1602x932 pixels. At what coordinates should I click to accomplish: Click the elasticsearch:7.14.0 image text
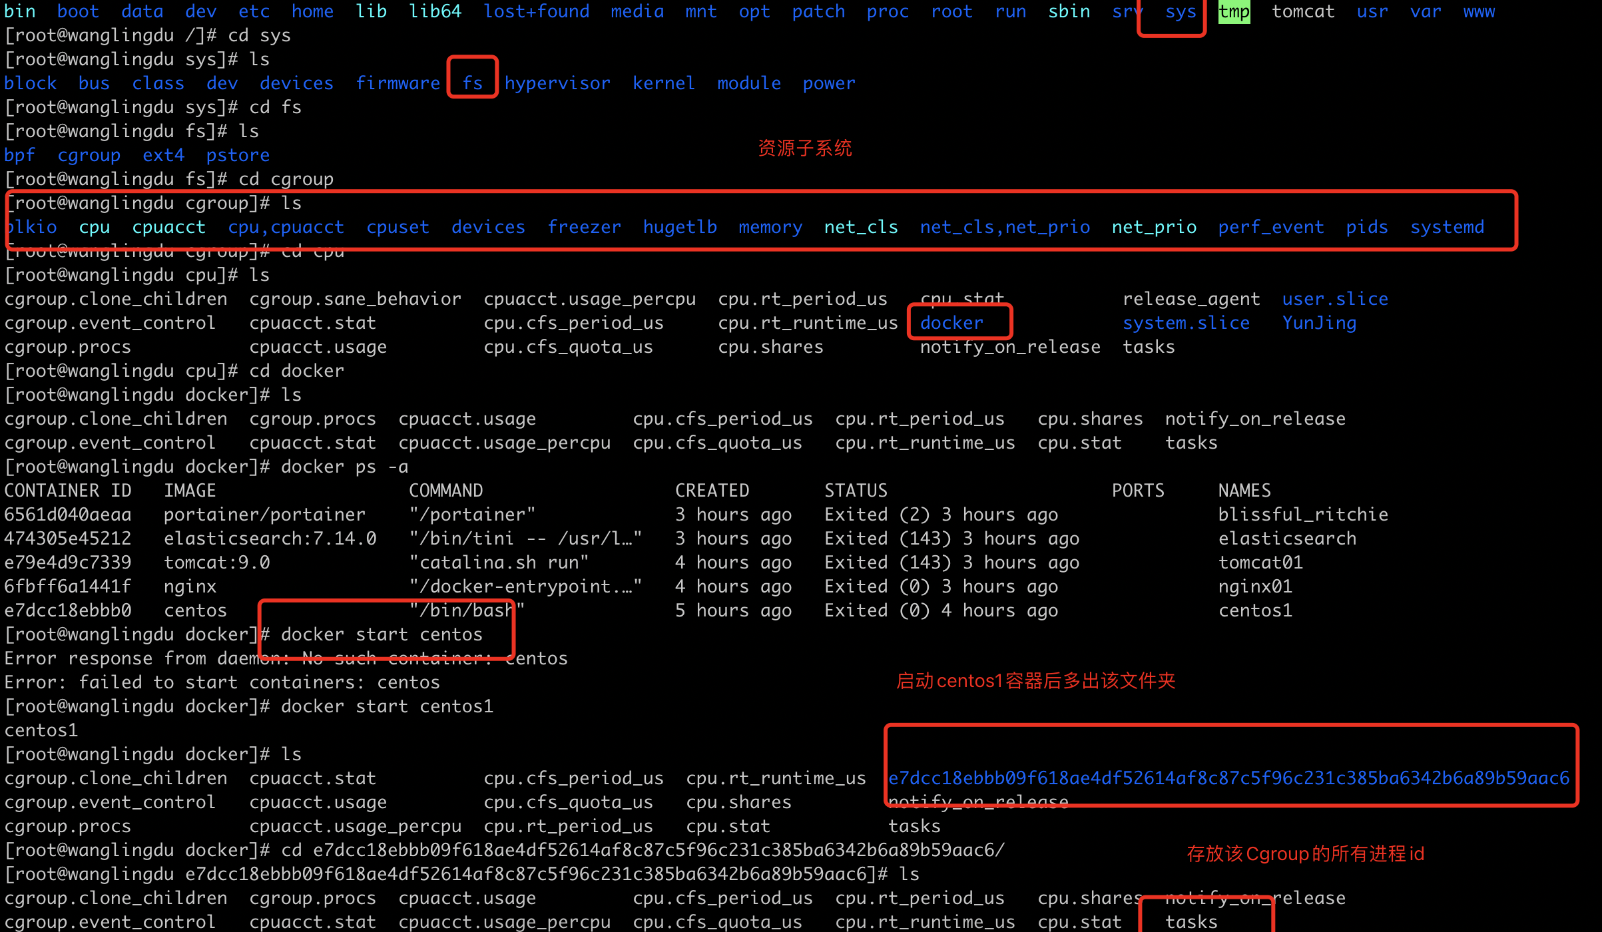(x=270, y=539)
